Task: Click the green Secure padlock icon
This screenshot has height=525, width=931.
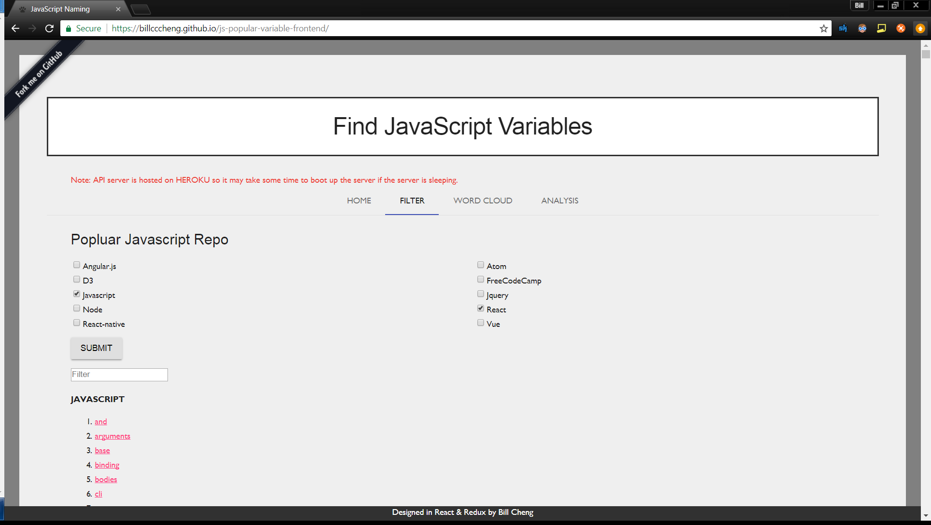Action: 69,28
